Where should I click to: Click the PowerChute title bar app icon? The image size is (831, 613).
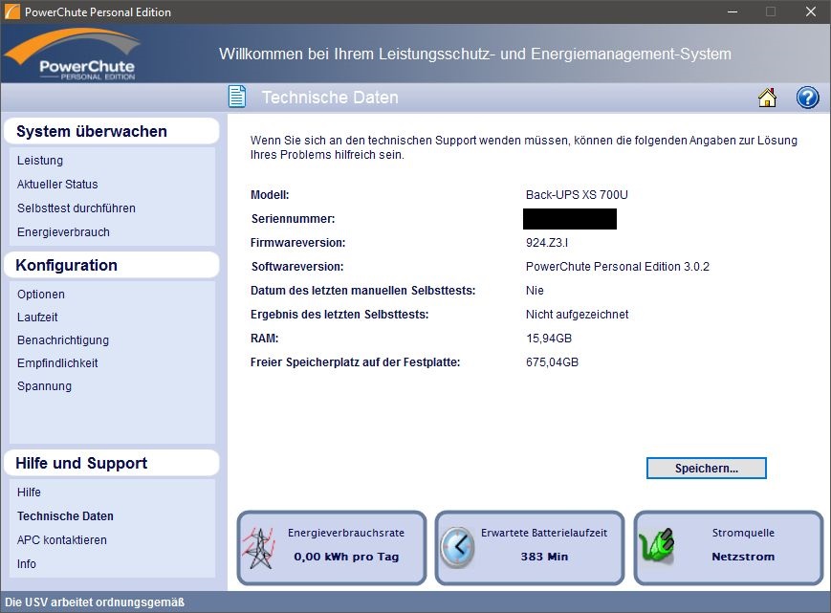coord(11,12)
